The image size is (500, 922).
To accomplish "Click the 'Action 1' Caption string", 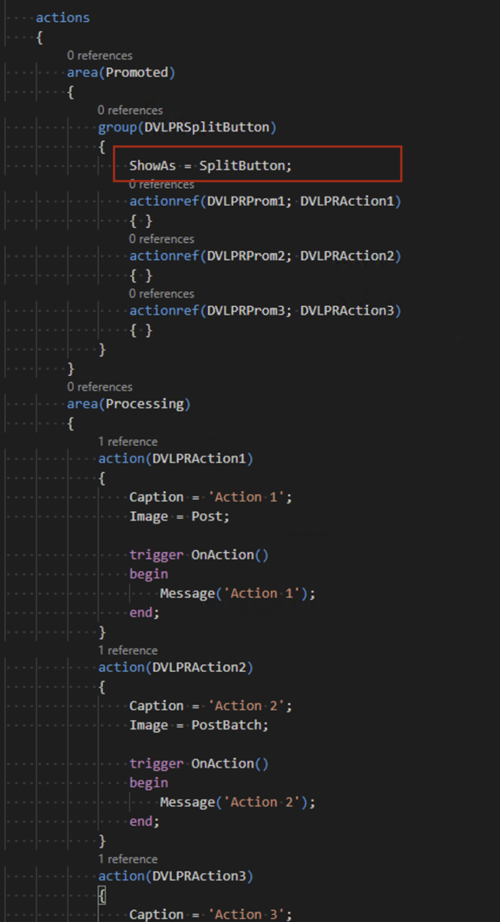I will tap(248, 497).
